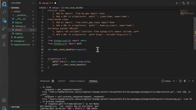Create a new terminal with plus
The height and width of the screenshot is (110, 196).
tap(174, 81)
